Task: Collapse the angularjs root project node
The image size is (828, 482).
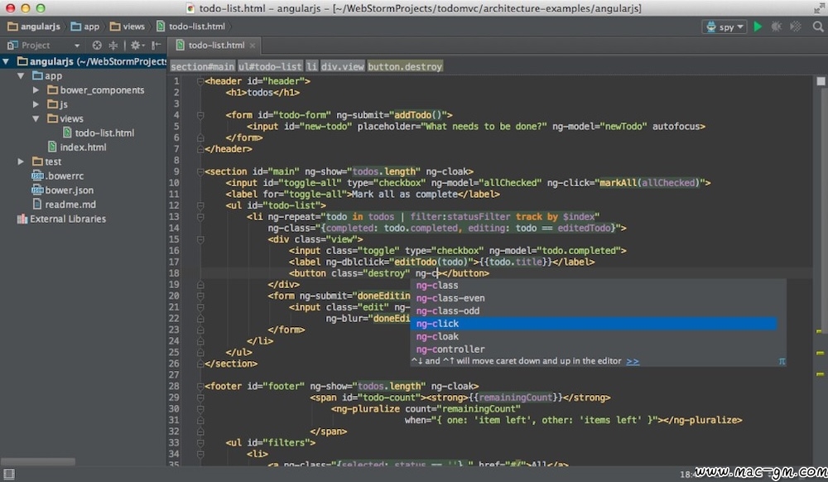Action: click(x=6, y=62)
